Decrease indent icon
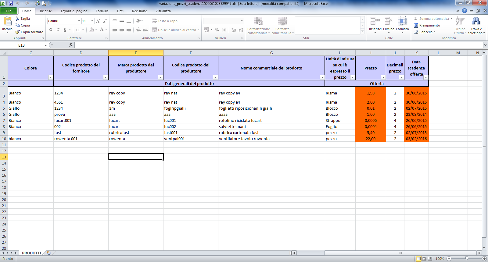Screen dimensions: 488x262 tap(138, 30)
